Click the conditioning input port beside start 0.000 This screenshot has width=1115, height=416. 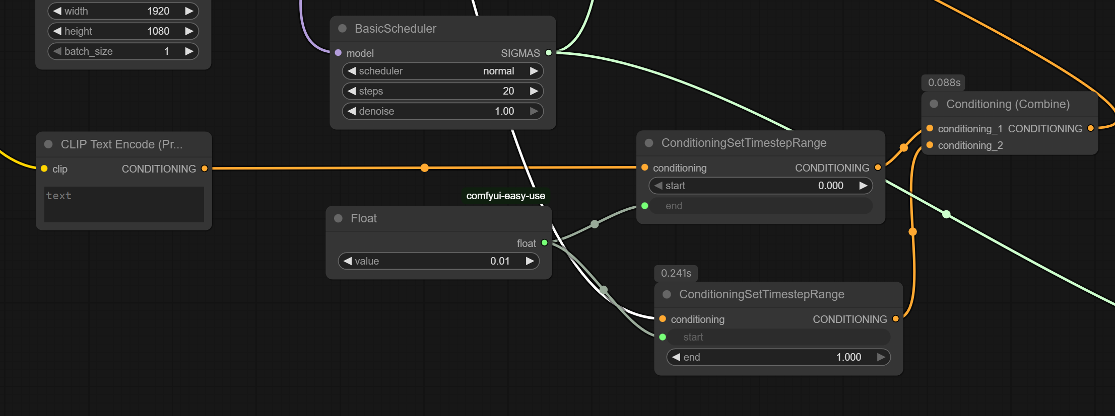point(645,168)
